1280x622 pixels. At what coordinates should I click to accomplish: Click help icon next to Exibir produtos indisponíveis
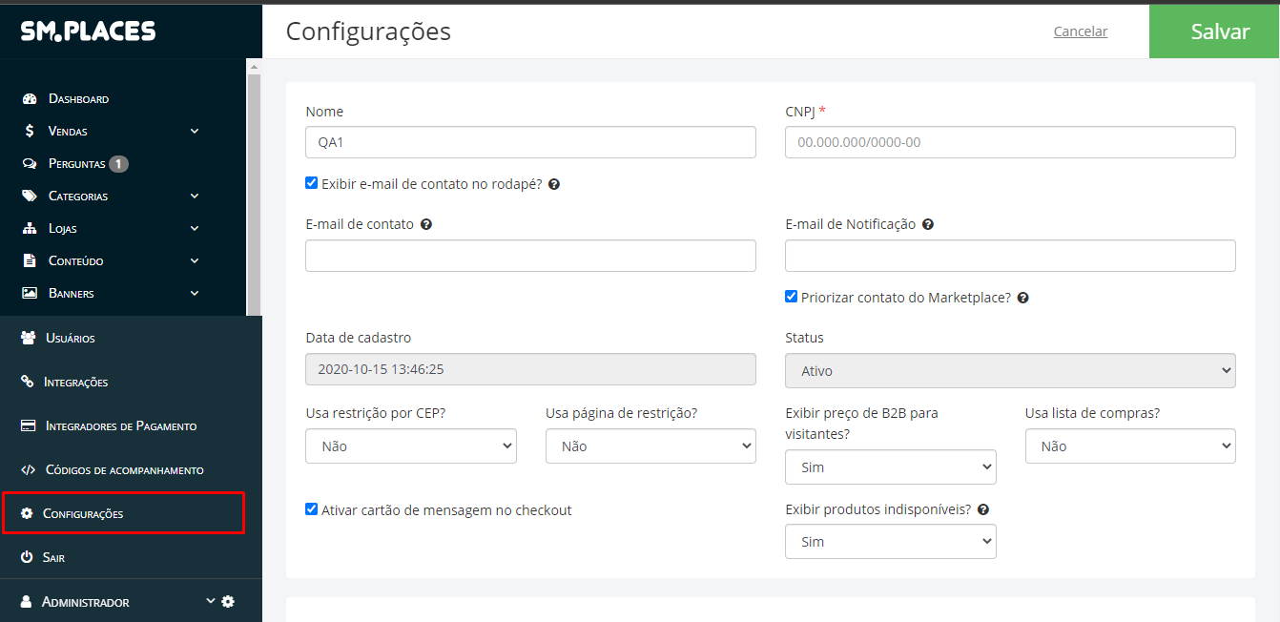point(983,509)
